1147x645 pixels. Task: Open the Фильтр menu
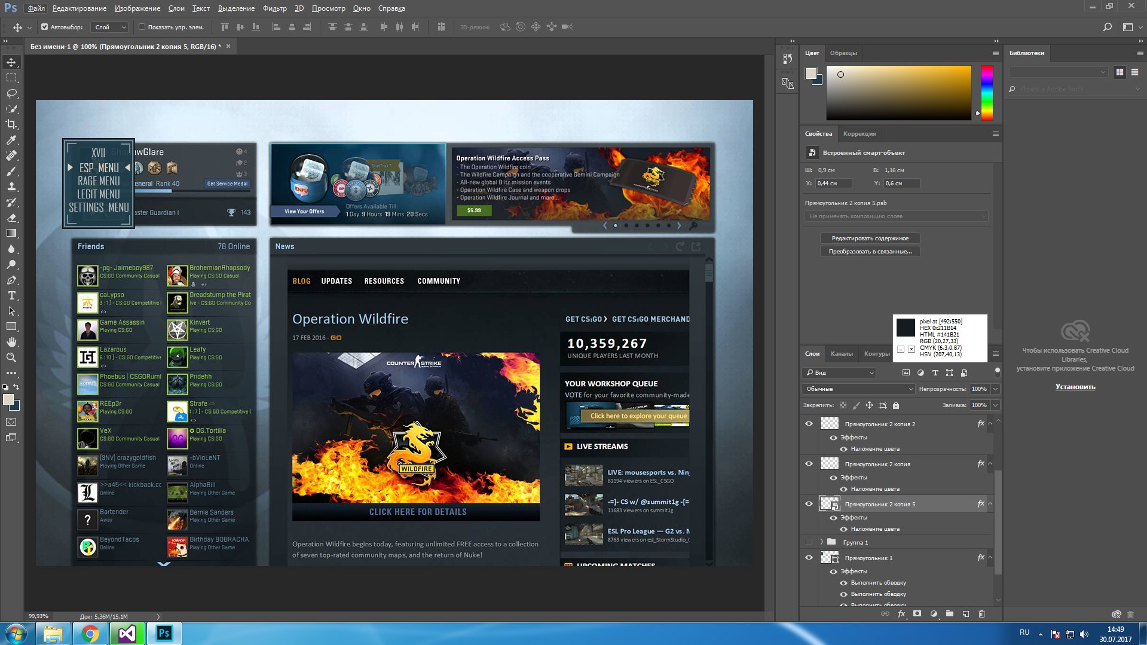274,8
